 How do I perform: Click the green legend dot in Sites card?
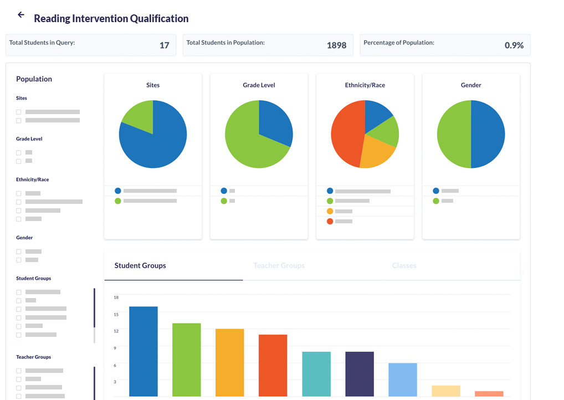(x=118, y=201)
